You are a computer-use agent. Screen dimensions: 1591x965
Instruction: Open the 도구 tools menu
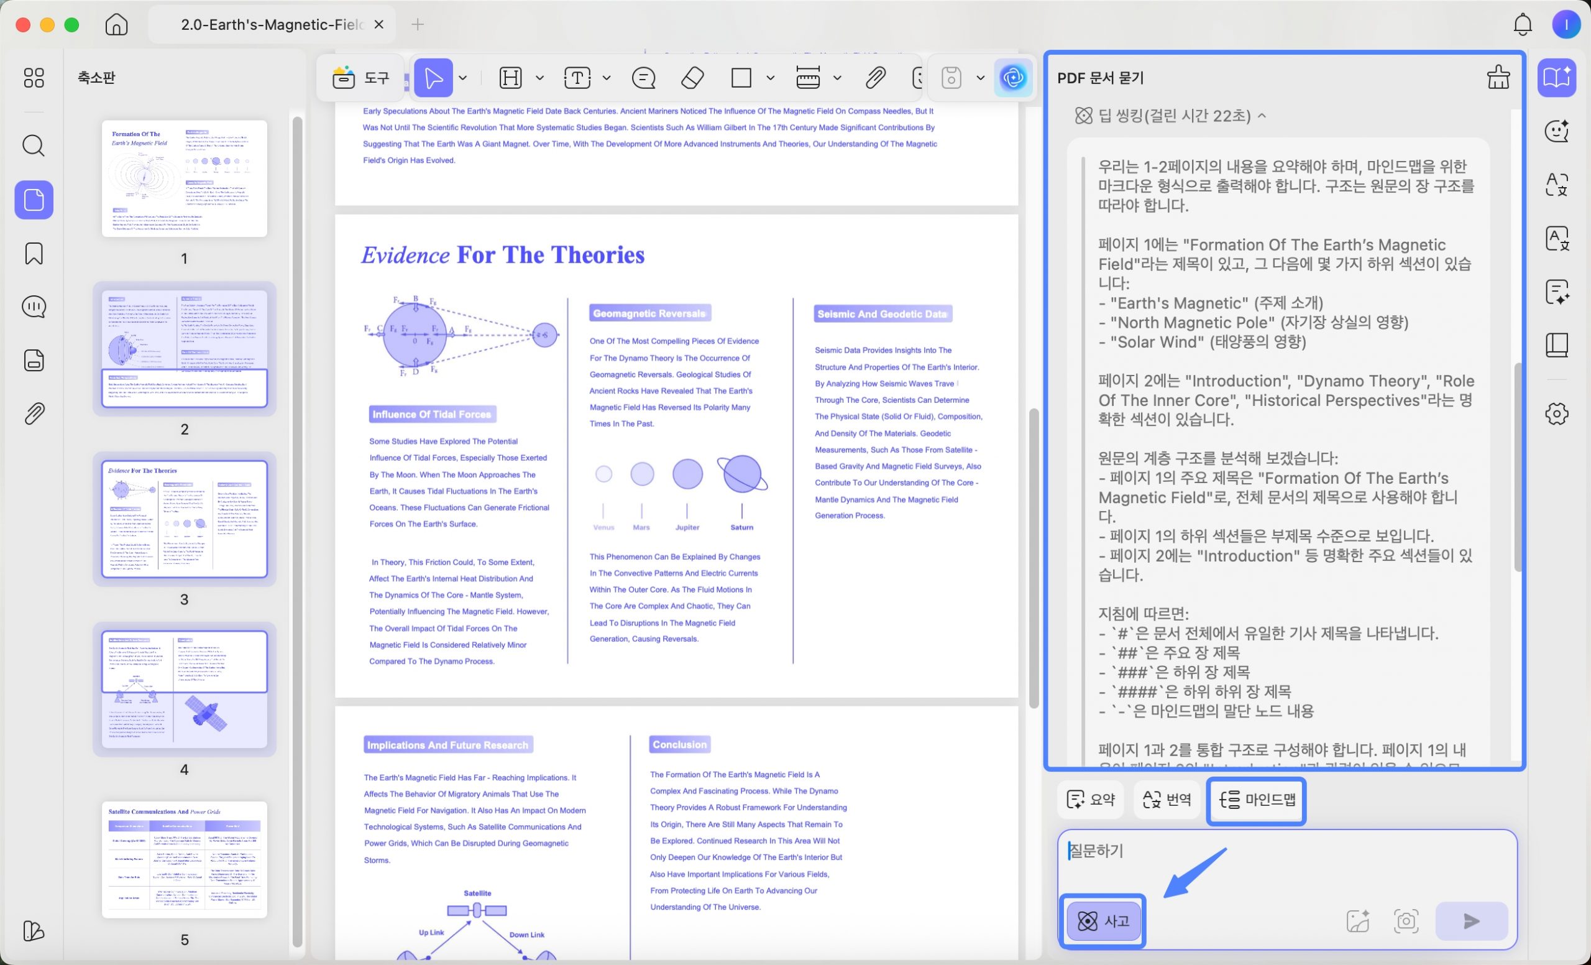pyautogui.click(x=362, y=78)
